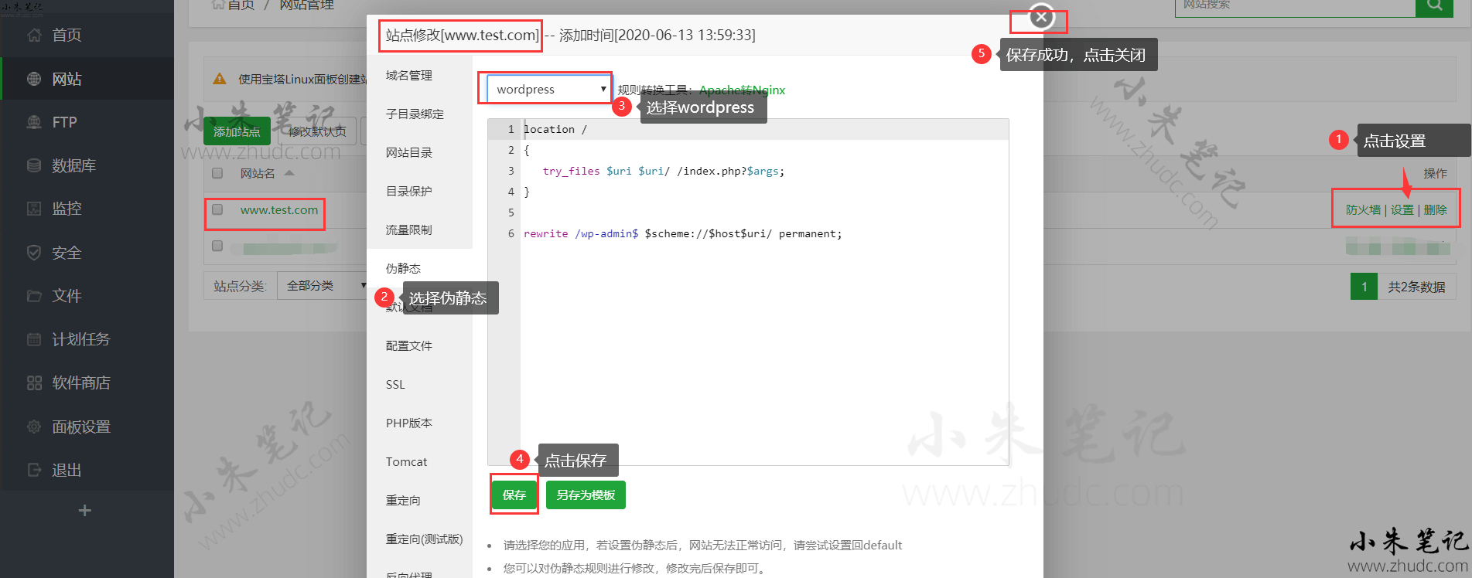Switch to the SSL tab
The height and width of the screenshot is (578, 1472).
(395, 385)
